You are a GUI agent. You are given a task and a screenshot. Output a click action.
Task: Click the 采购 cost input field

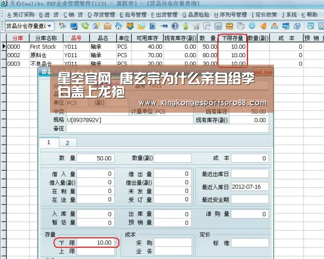pyautogui.click(x=173, y=242)
